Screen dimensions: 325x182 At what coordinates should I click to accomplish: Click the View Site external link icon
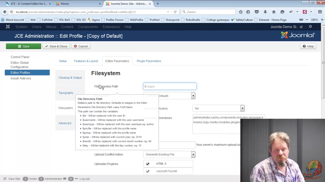(5, 179)
